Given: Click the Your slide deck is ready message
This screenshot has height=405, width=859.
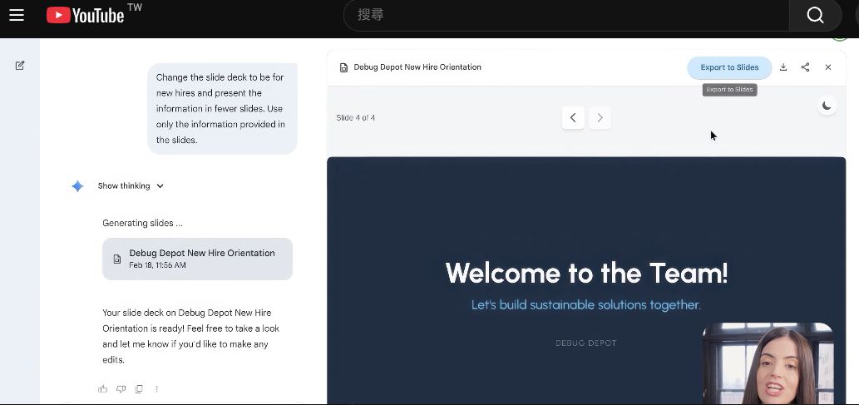Looking at the screenshot, I should pyautogui.click(x=191, y=336).
